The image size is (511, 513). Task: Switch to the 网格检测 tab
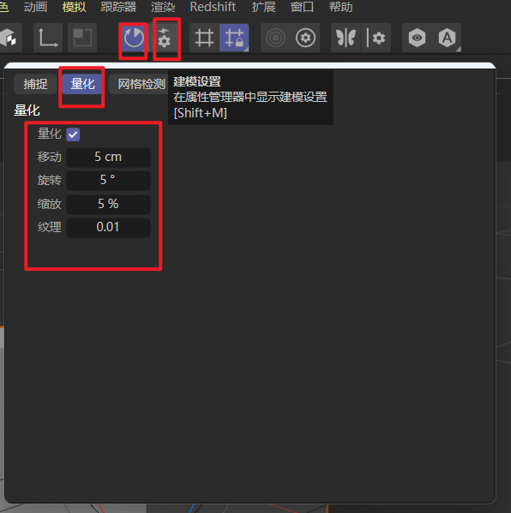141,84
